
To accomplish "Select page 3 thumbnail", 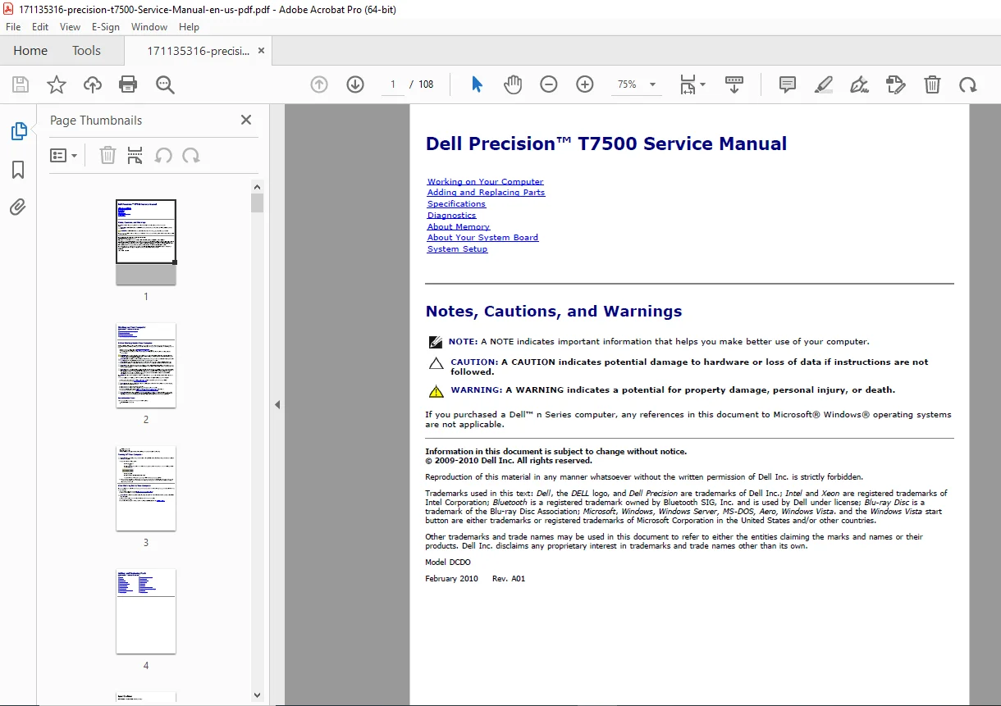I will pyautogui.click(x=146, y=488).
